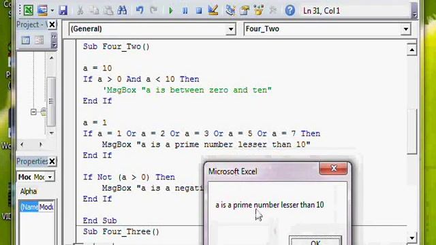This screenshot has width=436, height=245.
Task: Close the Project panel
Action: click(52, 24)
